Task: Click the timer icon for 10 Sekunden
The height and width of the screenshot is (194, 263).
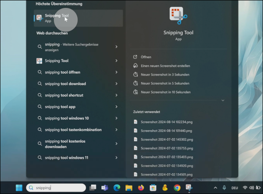Action: (x=135, y=92)
